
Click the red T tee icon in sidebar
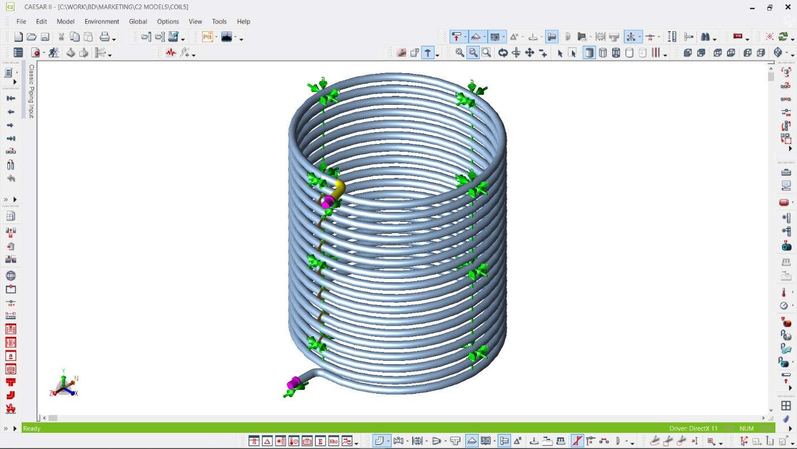[x=11, y=382]
